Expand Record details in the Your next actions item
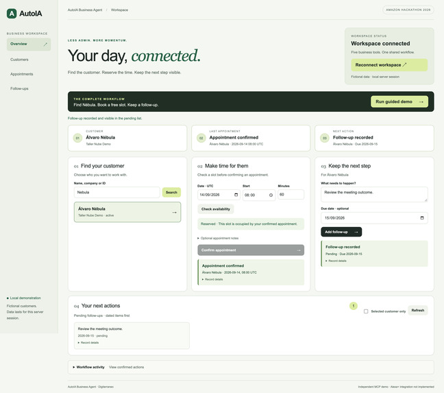444x393 pixels. pyautogui.click(x=88, y=342)
